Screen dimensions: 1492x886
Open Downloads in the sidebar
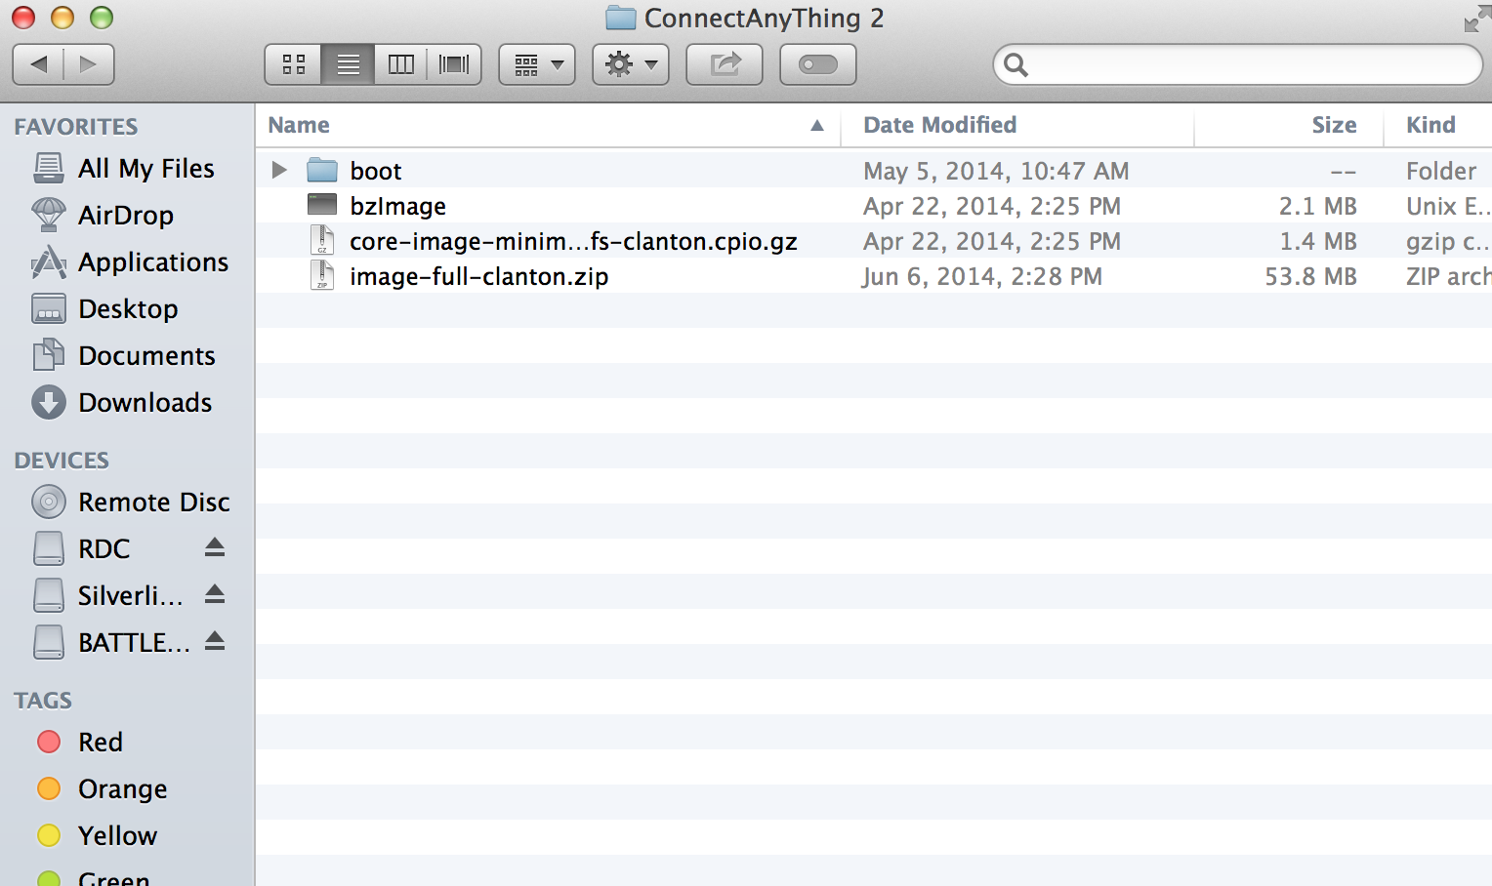(x=145, y=402)
